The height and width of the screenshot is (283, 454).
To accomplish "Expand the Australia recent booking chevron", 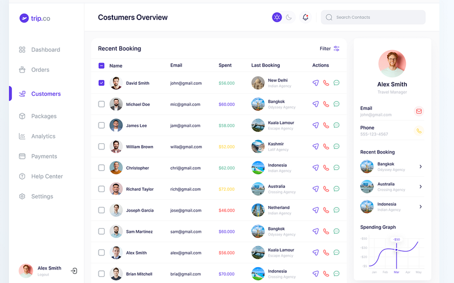I will point(421,186).
